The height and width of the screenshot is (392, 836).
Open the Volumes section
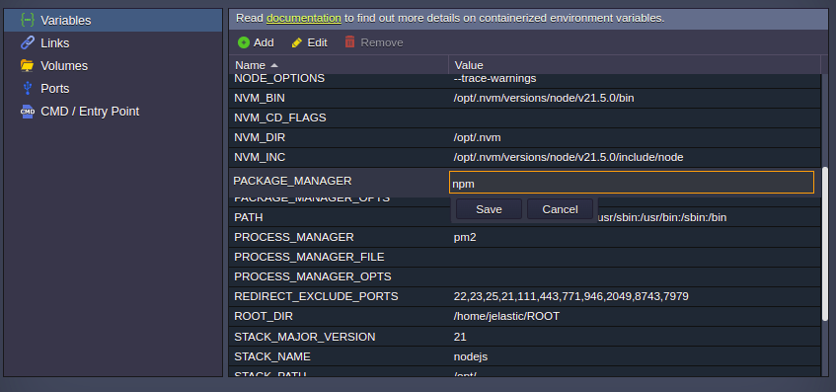(113, 65)
